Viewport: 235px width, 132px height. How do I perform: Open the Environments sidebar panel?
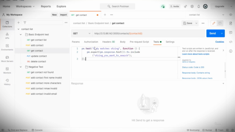[x=7, y=47]
